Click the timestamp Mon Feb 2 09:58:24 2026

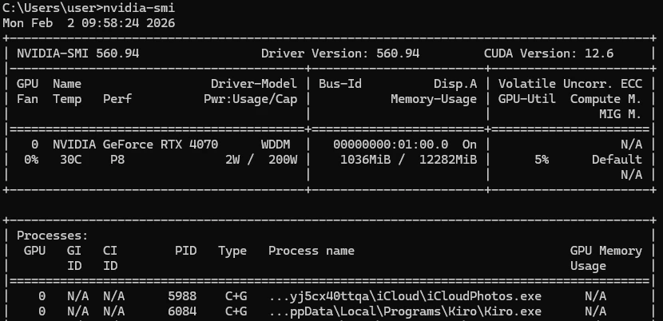(89, 23)
